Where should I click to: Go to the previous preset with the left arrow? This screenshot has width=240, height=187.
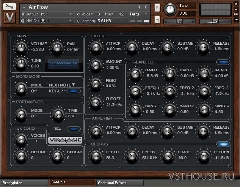click(139, 7)
